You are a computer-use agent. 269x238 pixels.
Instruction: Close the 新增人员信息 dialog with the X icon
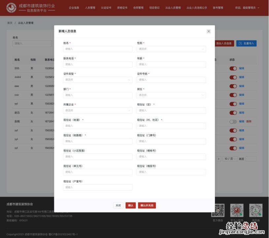209,31
